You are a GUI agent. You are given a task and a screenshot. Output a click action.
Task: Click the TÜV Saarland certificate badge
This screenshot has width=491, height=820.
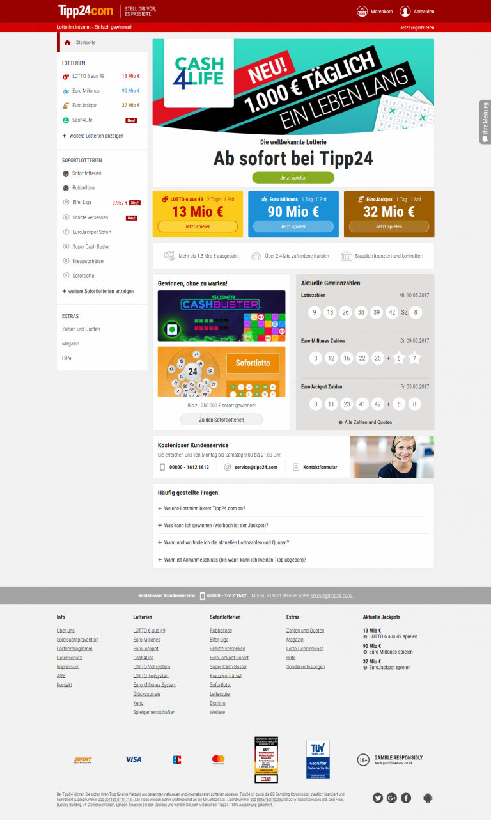(318, 759)
